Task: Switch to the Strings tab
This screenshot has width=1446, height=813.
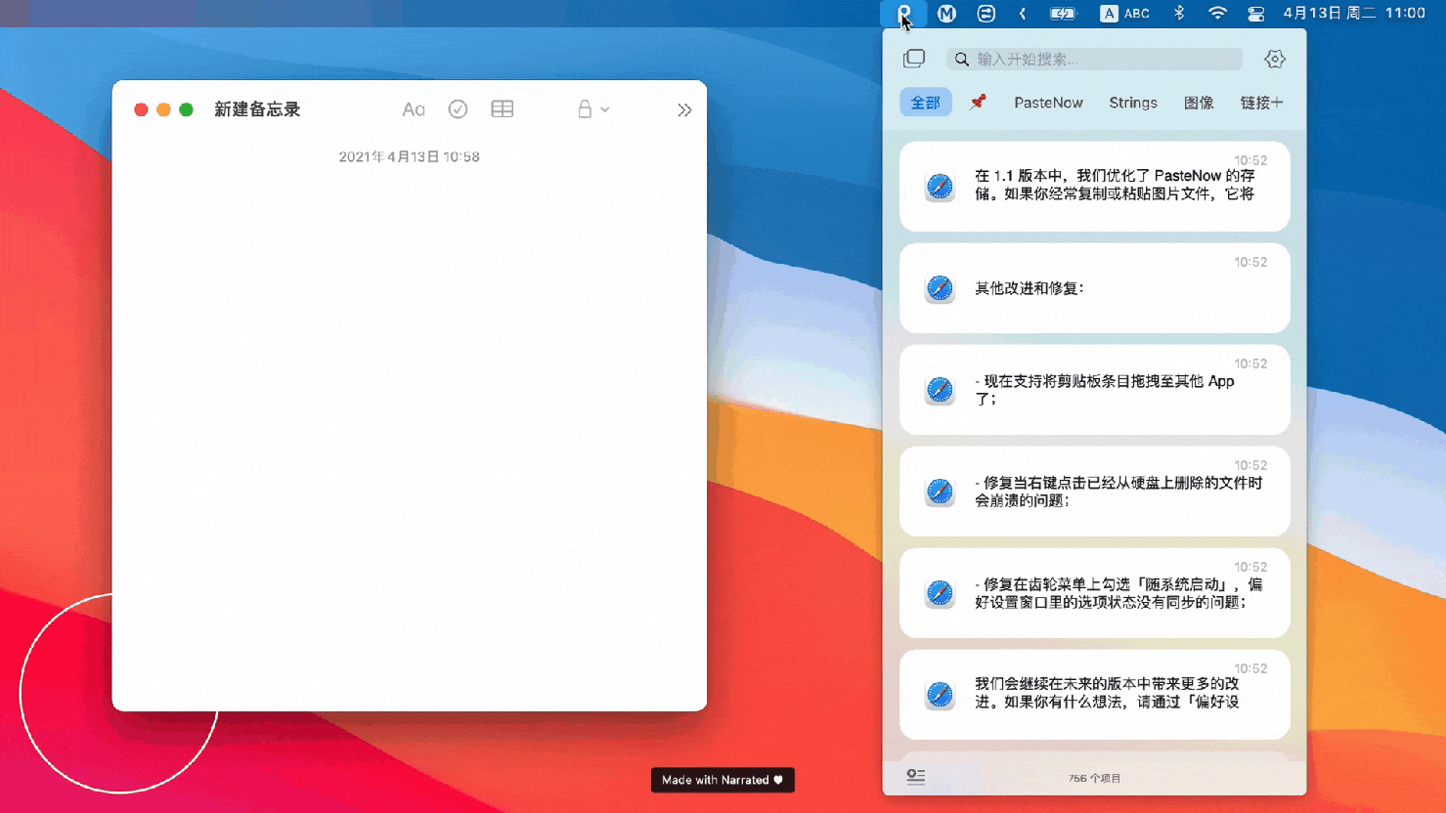Action: 1133,103
